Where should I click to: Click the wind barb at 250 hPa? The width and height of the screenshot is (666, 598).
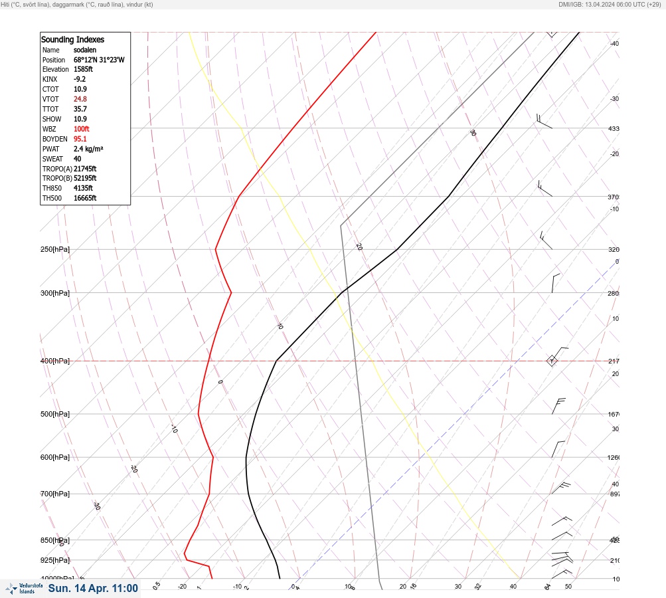pyautogui.click(x=546, y=241)
